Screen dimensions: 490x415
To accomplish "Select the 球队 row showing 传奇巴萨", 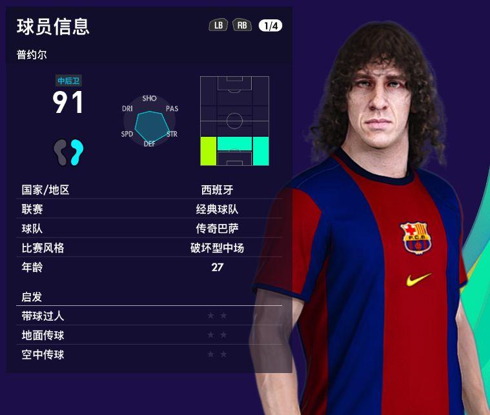I will coord(149,228).
